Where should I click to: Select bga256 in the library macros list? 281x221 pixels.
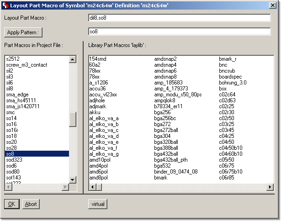coord(162,112)
